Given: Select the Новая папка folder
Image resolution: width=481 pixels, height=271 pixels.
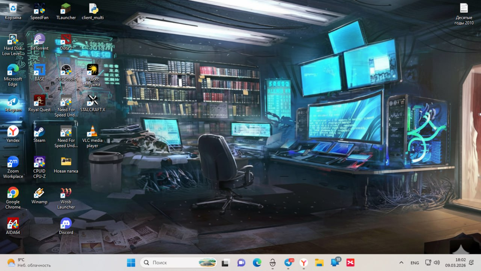Looking at the screenshot, I should pyautogui.click(x=66, y=165).
